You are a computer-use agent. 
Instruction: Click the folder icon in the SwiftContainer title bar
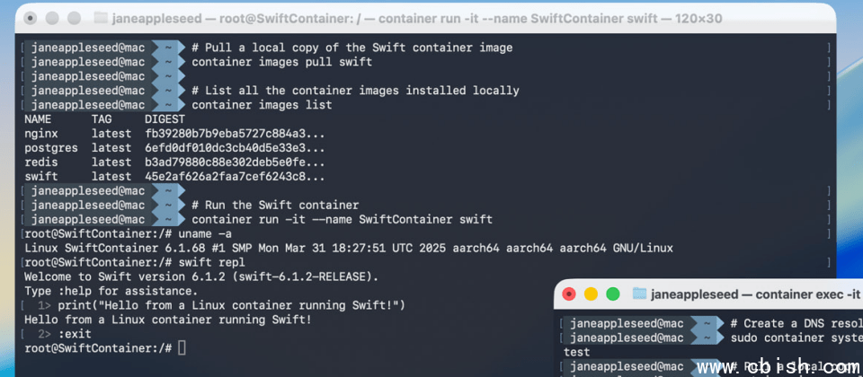click(x=100, y=18)
